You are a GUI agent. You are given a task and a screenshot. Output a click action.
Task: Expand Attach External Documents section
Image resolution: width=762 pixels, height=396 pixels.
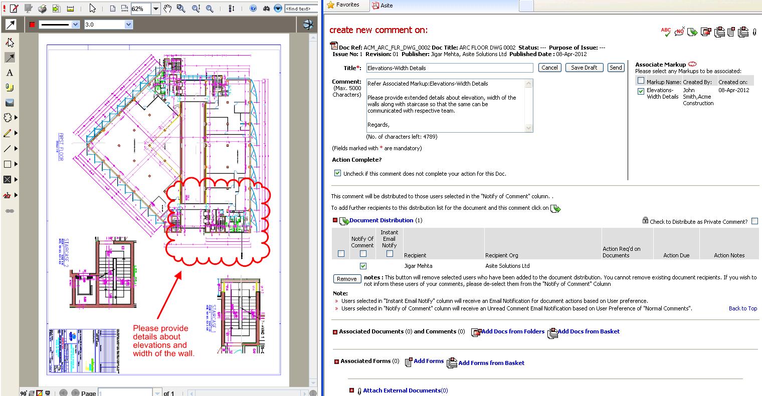351,390
